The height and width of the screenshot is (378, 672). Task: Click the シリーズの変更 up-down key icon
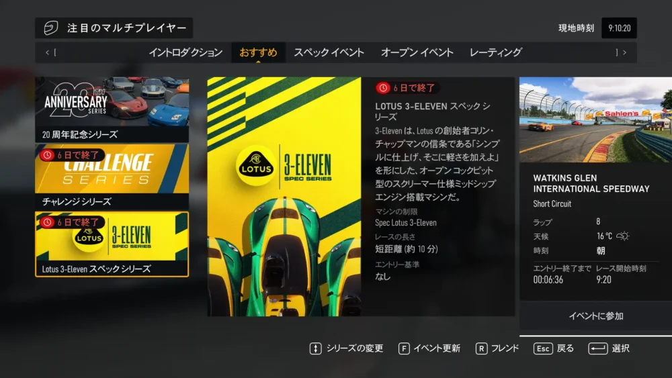(315, 348)
